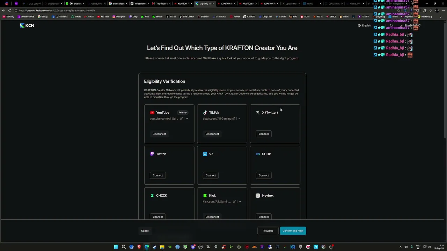Click the Primary badge on the YouTube card
This screenshot has width=447, height=251.
[183, 113]
